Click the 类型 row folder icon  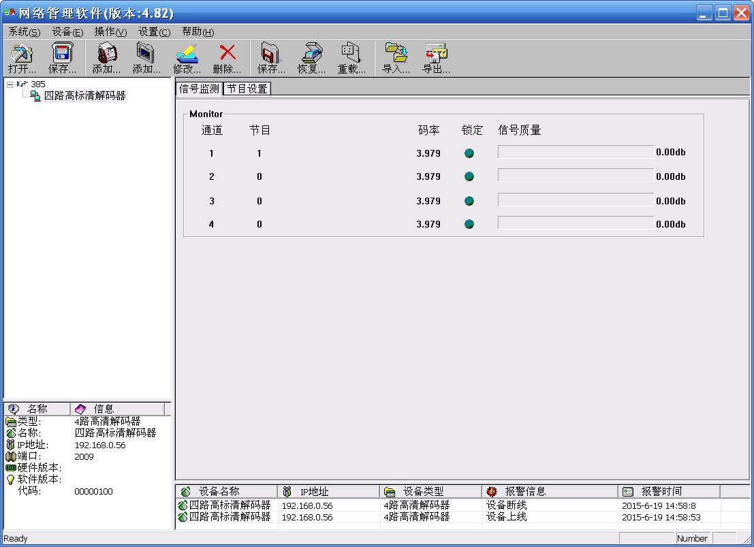11,422
